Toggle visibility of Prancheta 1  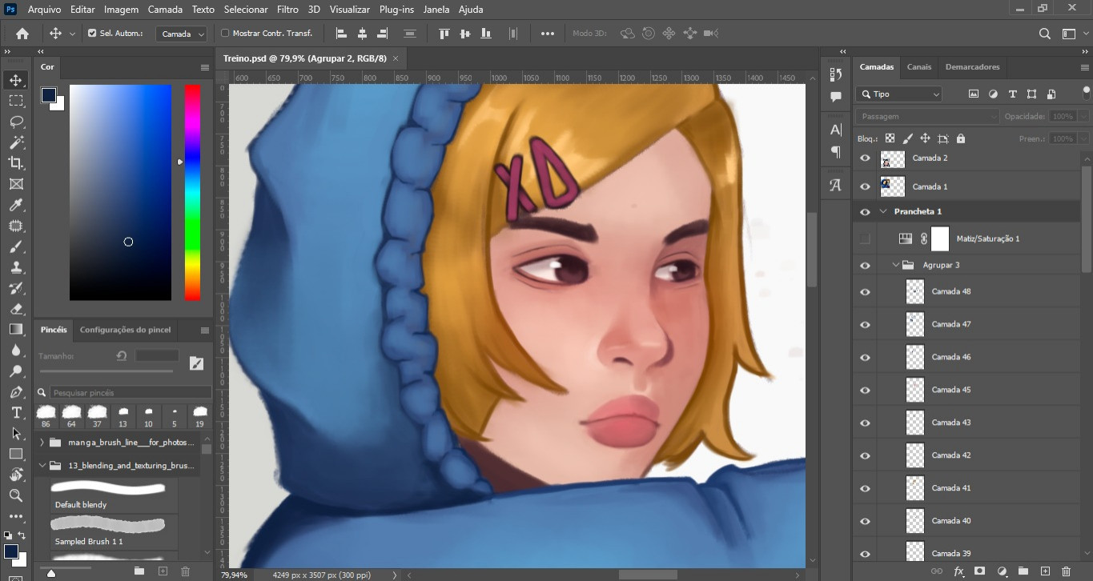[865, 212]
